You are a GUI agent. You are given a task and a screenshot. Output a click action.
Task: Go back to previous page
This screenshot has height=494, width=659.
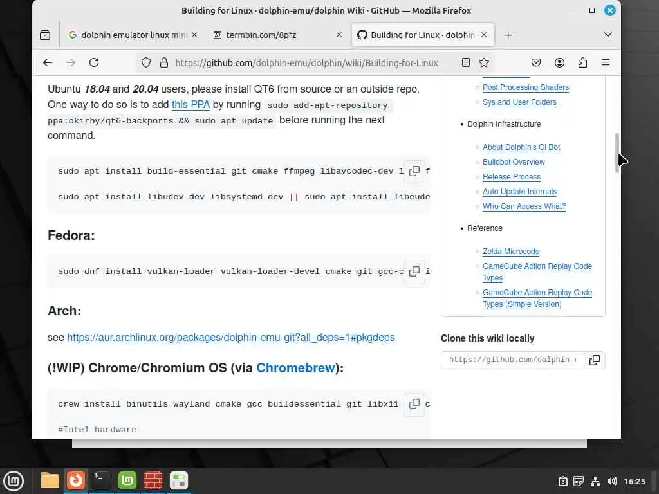[x=48, y=62]
